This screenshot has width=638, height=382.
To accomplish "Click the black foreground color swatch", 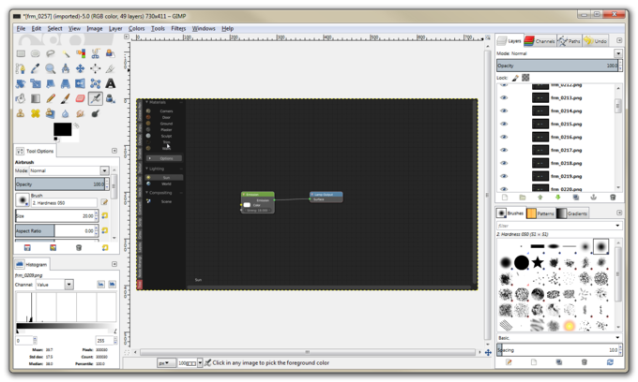I will click(62, 129).
